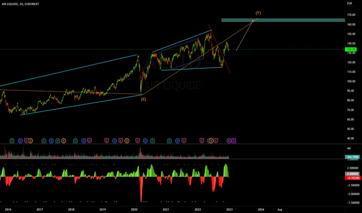Screen dimensions: 362x213
Task: Click the 150.00 price axis label
Action: click(351, 34)
